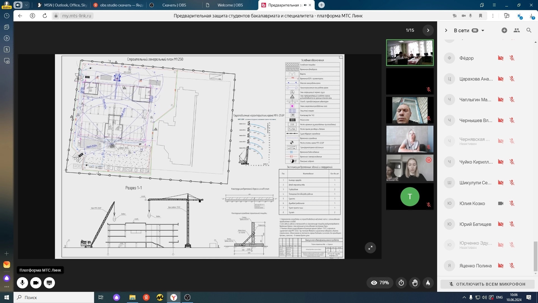Open Windows notification center
This screenshot has width=538, height=303.
coord(529,297)
